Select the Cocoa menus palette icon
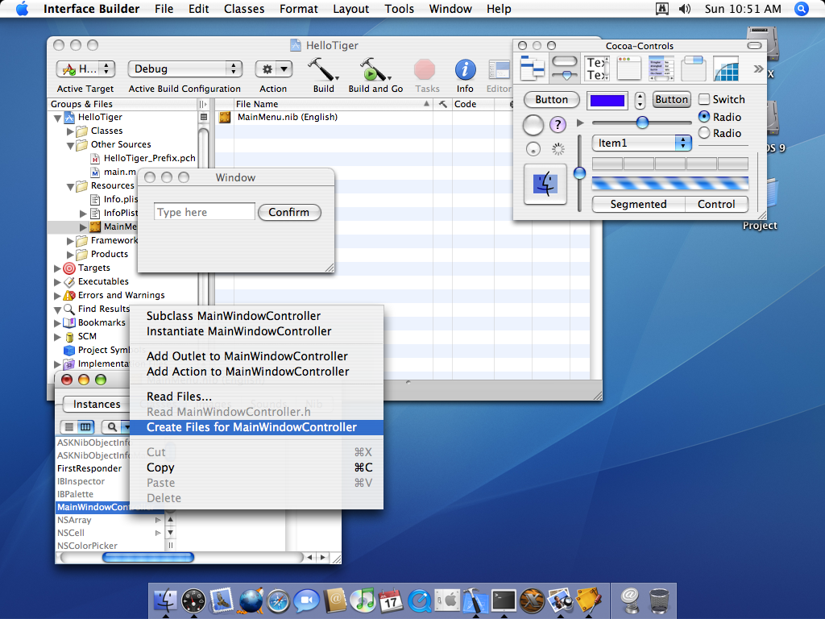Image resolution: width=825 pixels, height=619 pixels. pos(532,69)
